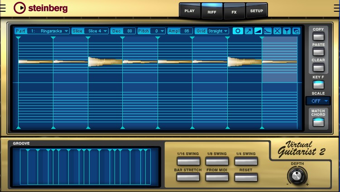Toggle the MATCH CHORD button
340x192 pixels.
(x=318, y=122)
